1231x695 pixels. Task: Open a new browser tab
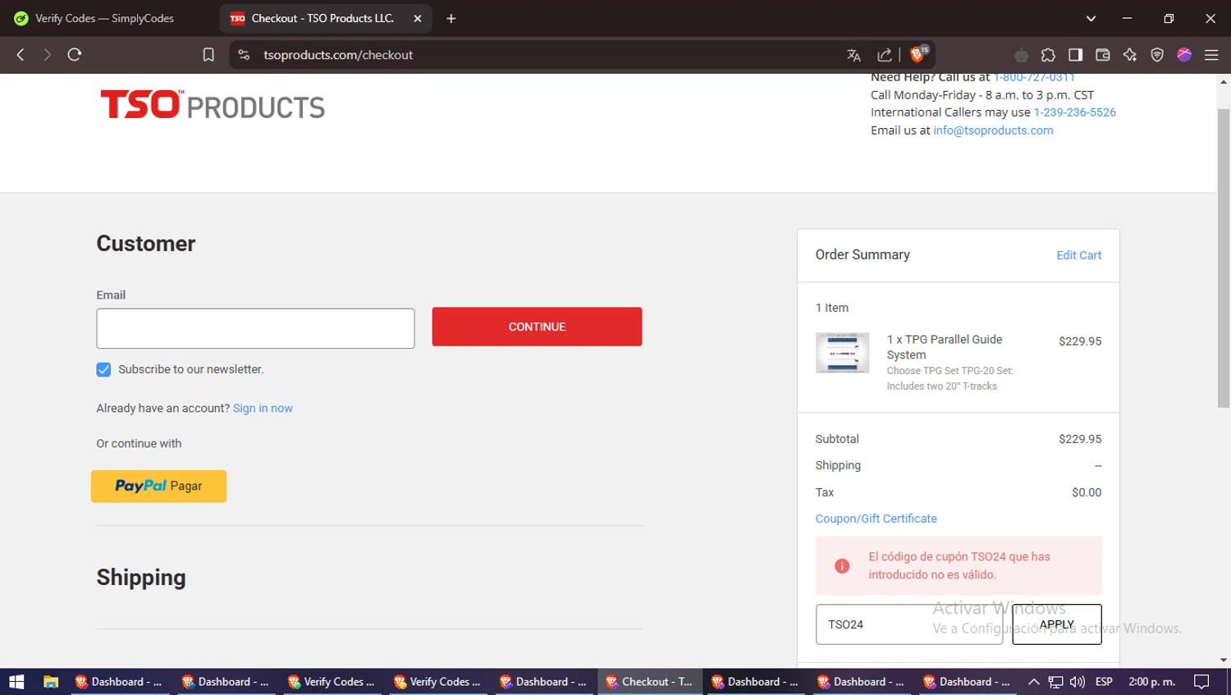point(451,18)
